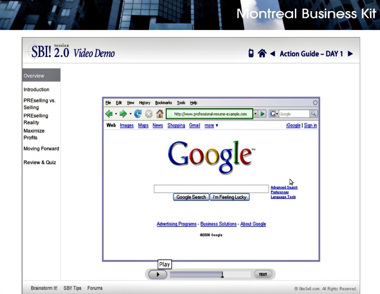Reload page with the blue refresh icon
Viewport: 380px width, 294px height.
[138, 114]
